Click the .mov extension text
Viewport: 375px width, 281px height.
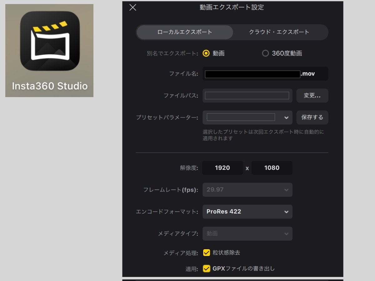pos(308,74)
